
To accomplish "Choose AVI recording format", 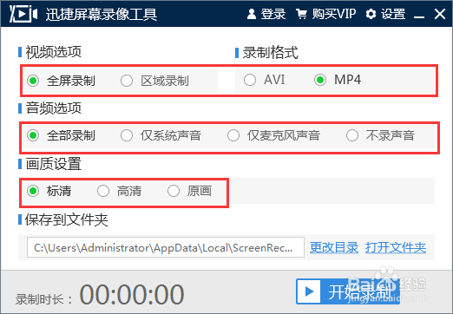I will 264,80.
